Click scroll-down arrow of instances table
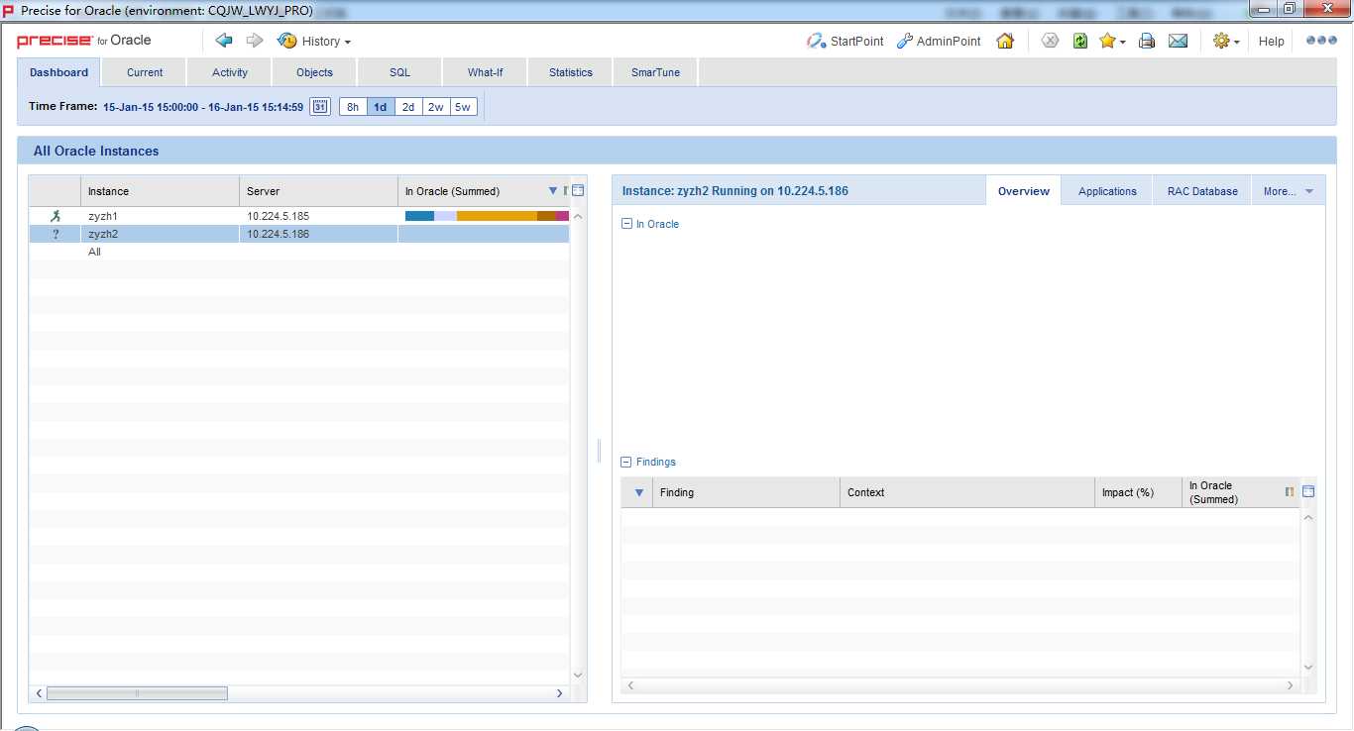 [579, 675]
